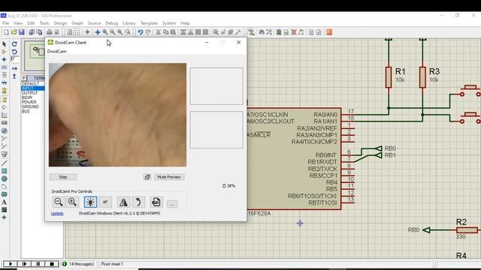Open a design with the folder icon
The height and width of the screenshot is (270, 481).
[14, 32]
